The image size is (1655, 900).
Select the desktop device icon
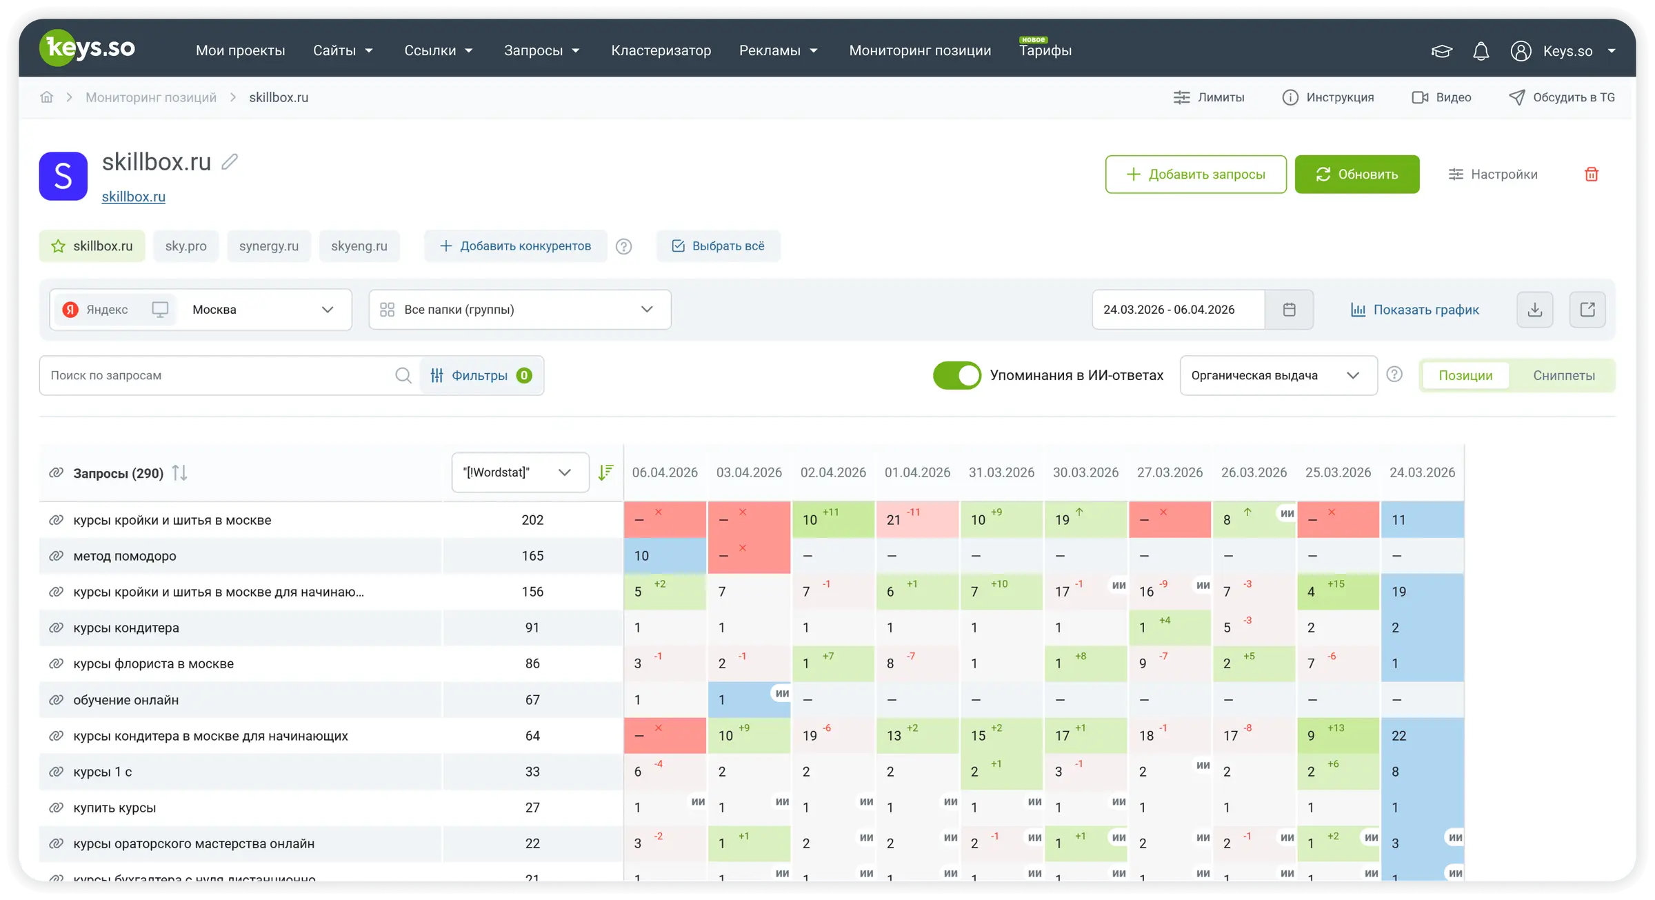pyautogui.click(x=160, y=310)
